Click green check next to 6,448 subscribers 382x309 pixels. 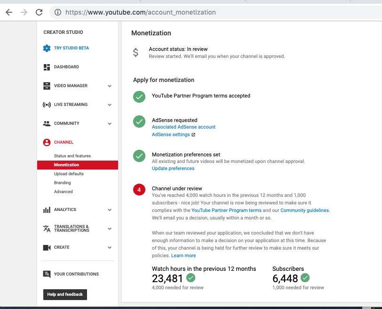[305, 277]
